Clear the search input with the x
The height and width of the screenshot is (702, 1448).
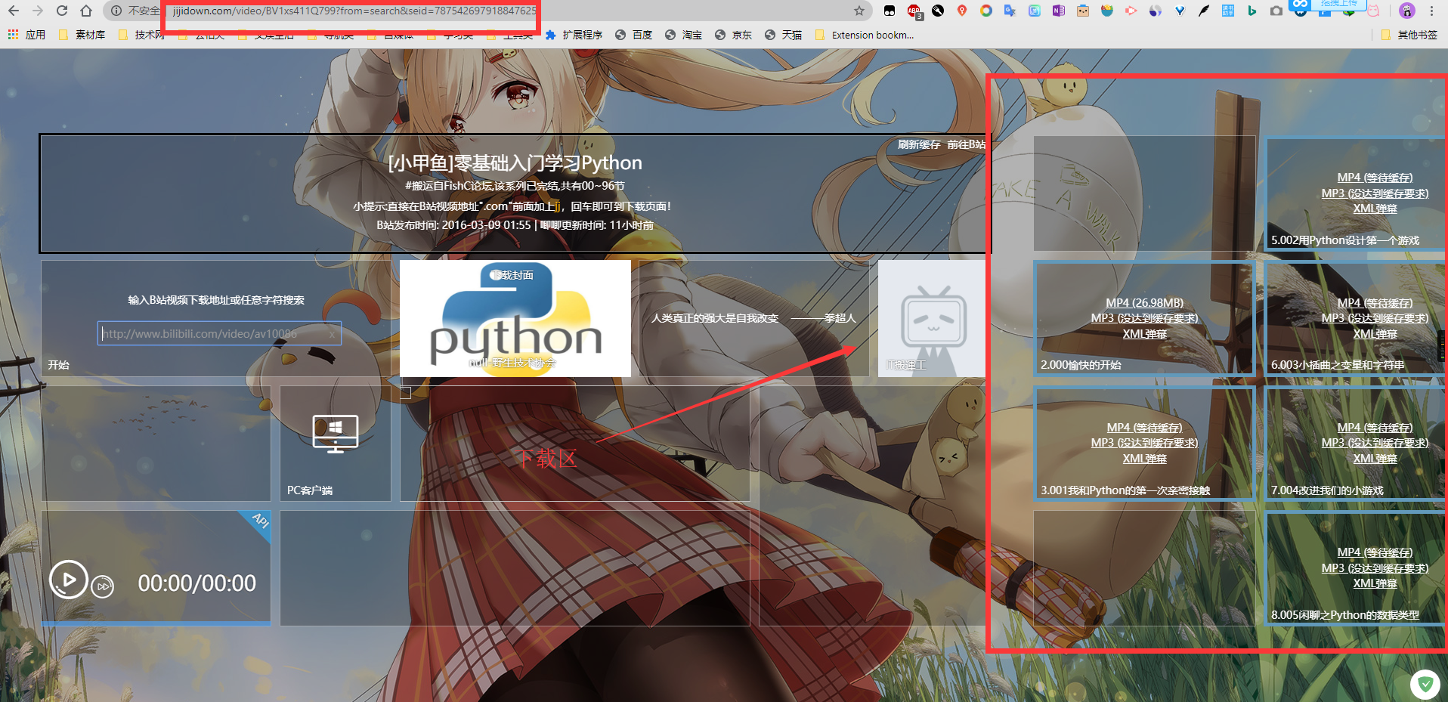point(332,334)
